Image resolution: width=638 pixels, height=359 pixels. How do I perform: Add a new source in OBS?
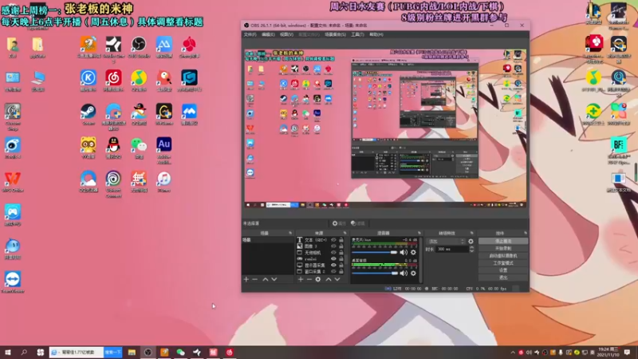(301, 279)
